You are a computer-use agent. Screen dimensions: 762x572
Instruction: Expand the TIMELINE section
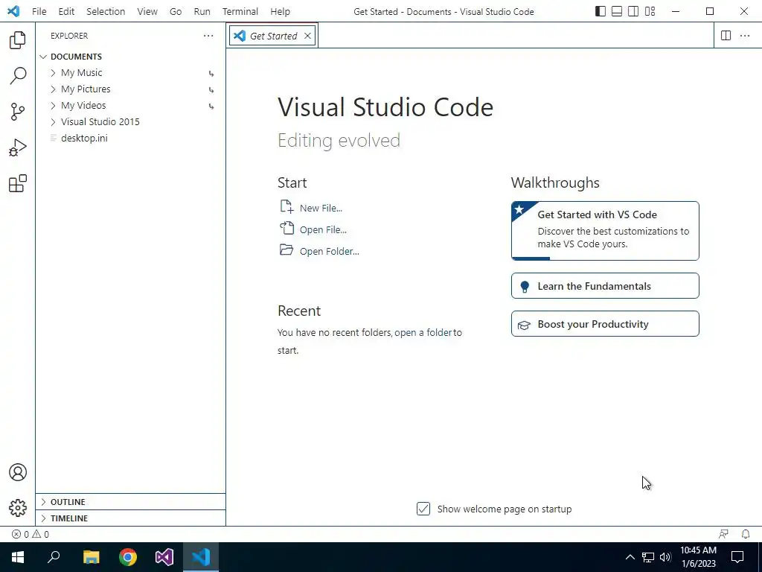[x=130, y=518]
